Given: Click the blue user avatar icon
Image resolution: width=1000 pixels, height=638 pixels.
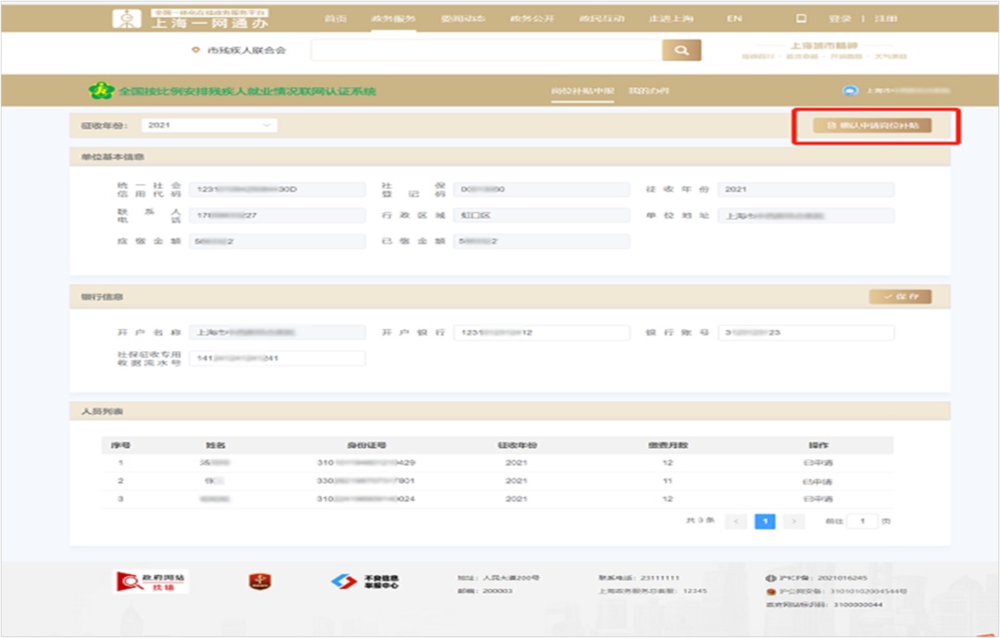Looking at the screenshot, I should 849,91.
